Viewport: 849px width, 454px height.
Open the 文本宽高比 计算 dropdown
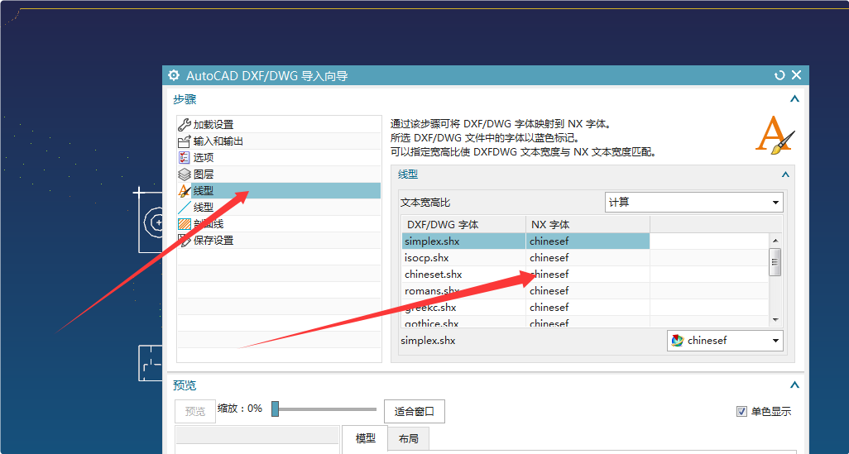[x=693, y=203]
